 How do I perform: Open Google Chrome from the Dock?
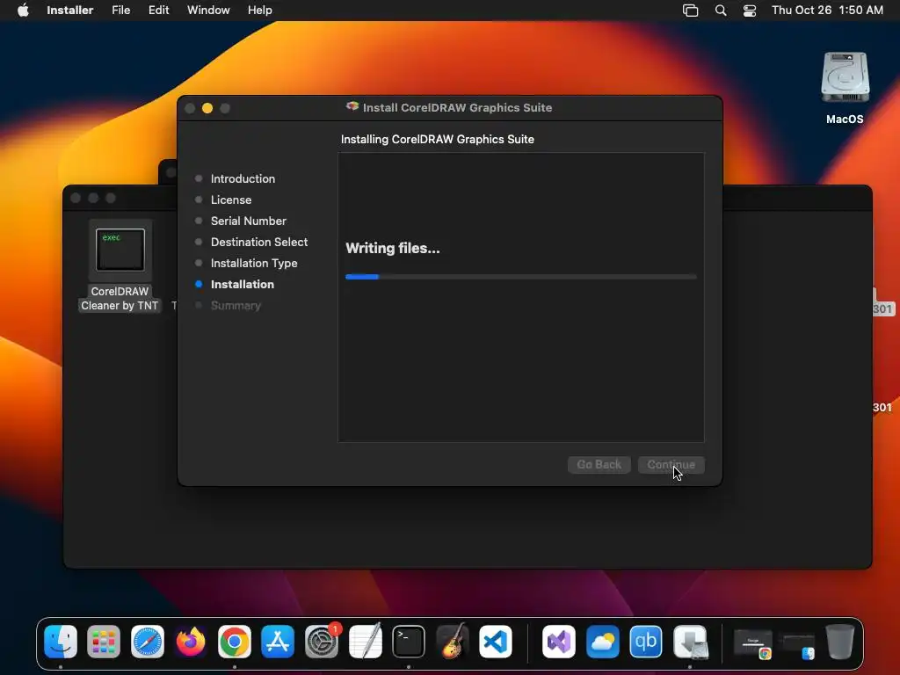point(234,642)
